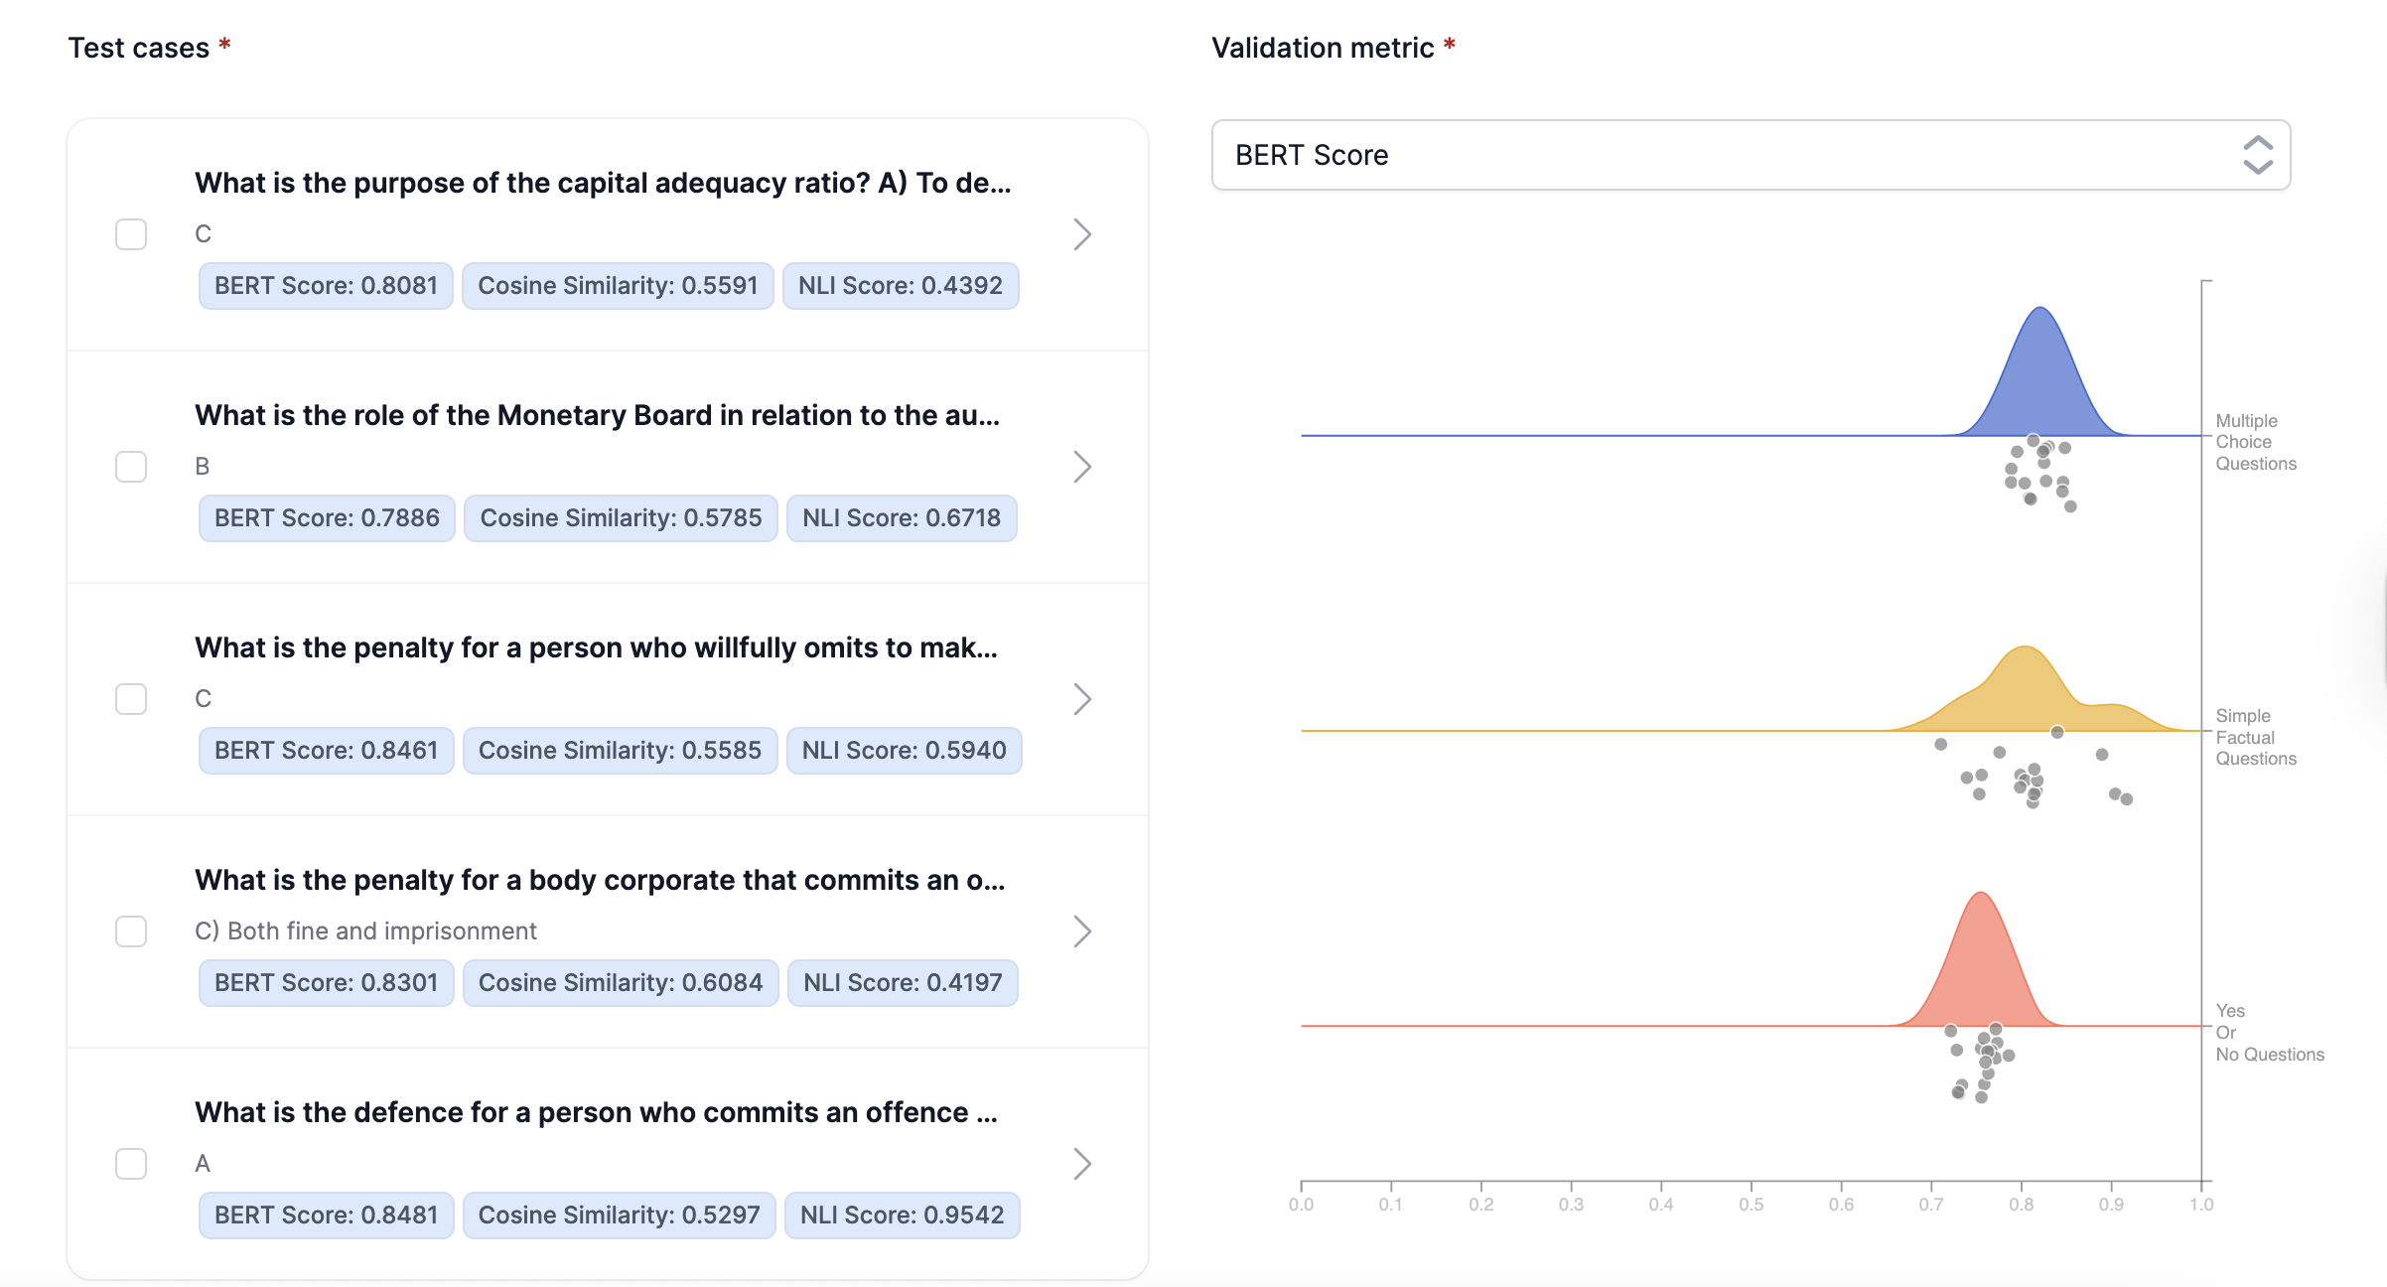Screen dimensions: 2387x1287
Task: Check the capital adequacy ratio question checkbox
Action: pos(130,234)
